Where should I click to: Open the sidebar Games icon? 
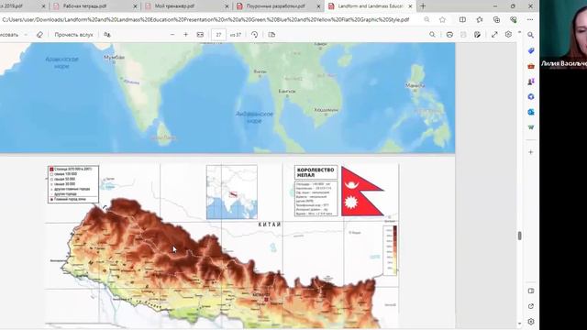coord(530,82)
